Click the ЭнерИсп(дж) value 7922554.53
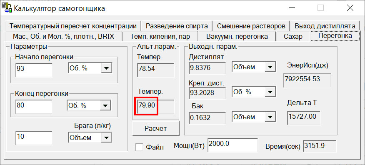The image size is (365, 165). (x=307, y=80)
